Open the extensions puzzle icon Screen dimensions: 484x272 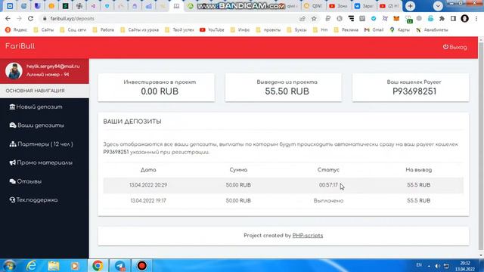(442, 18)
